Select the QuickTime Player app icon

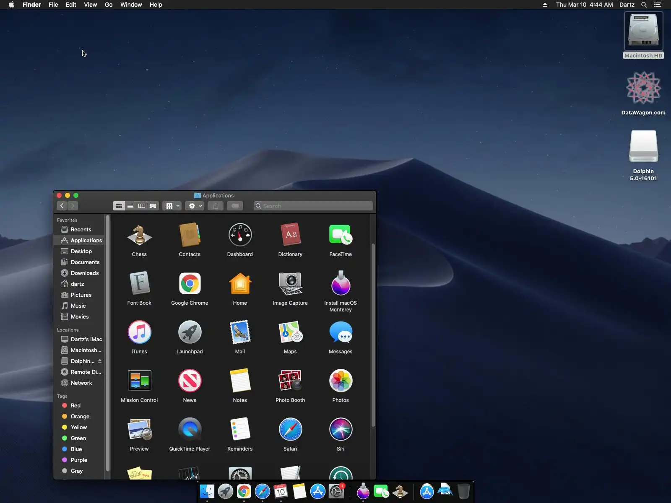190,430
